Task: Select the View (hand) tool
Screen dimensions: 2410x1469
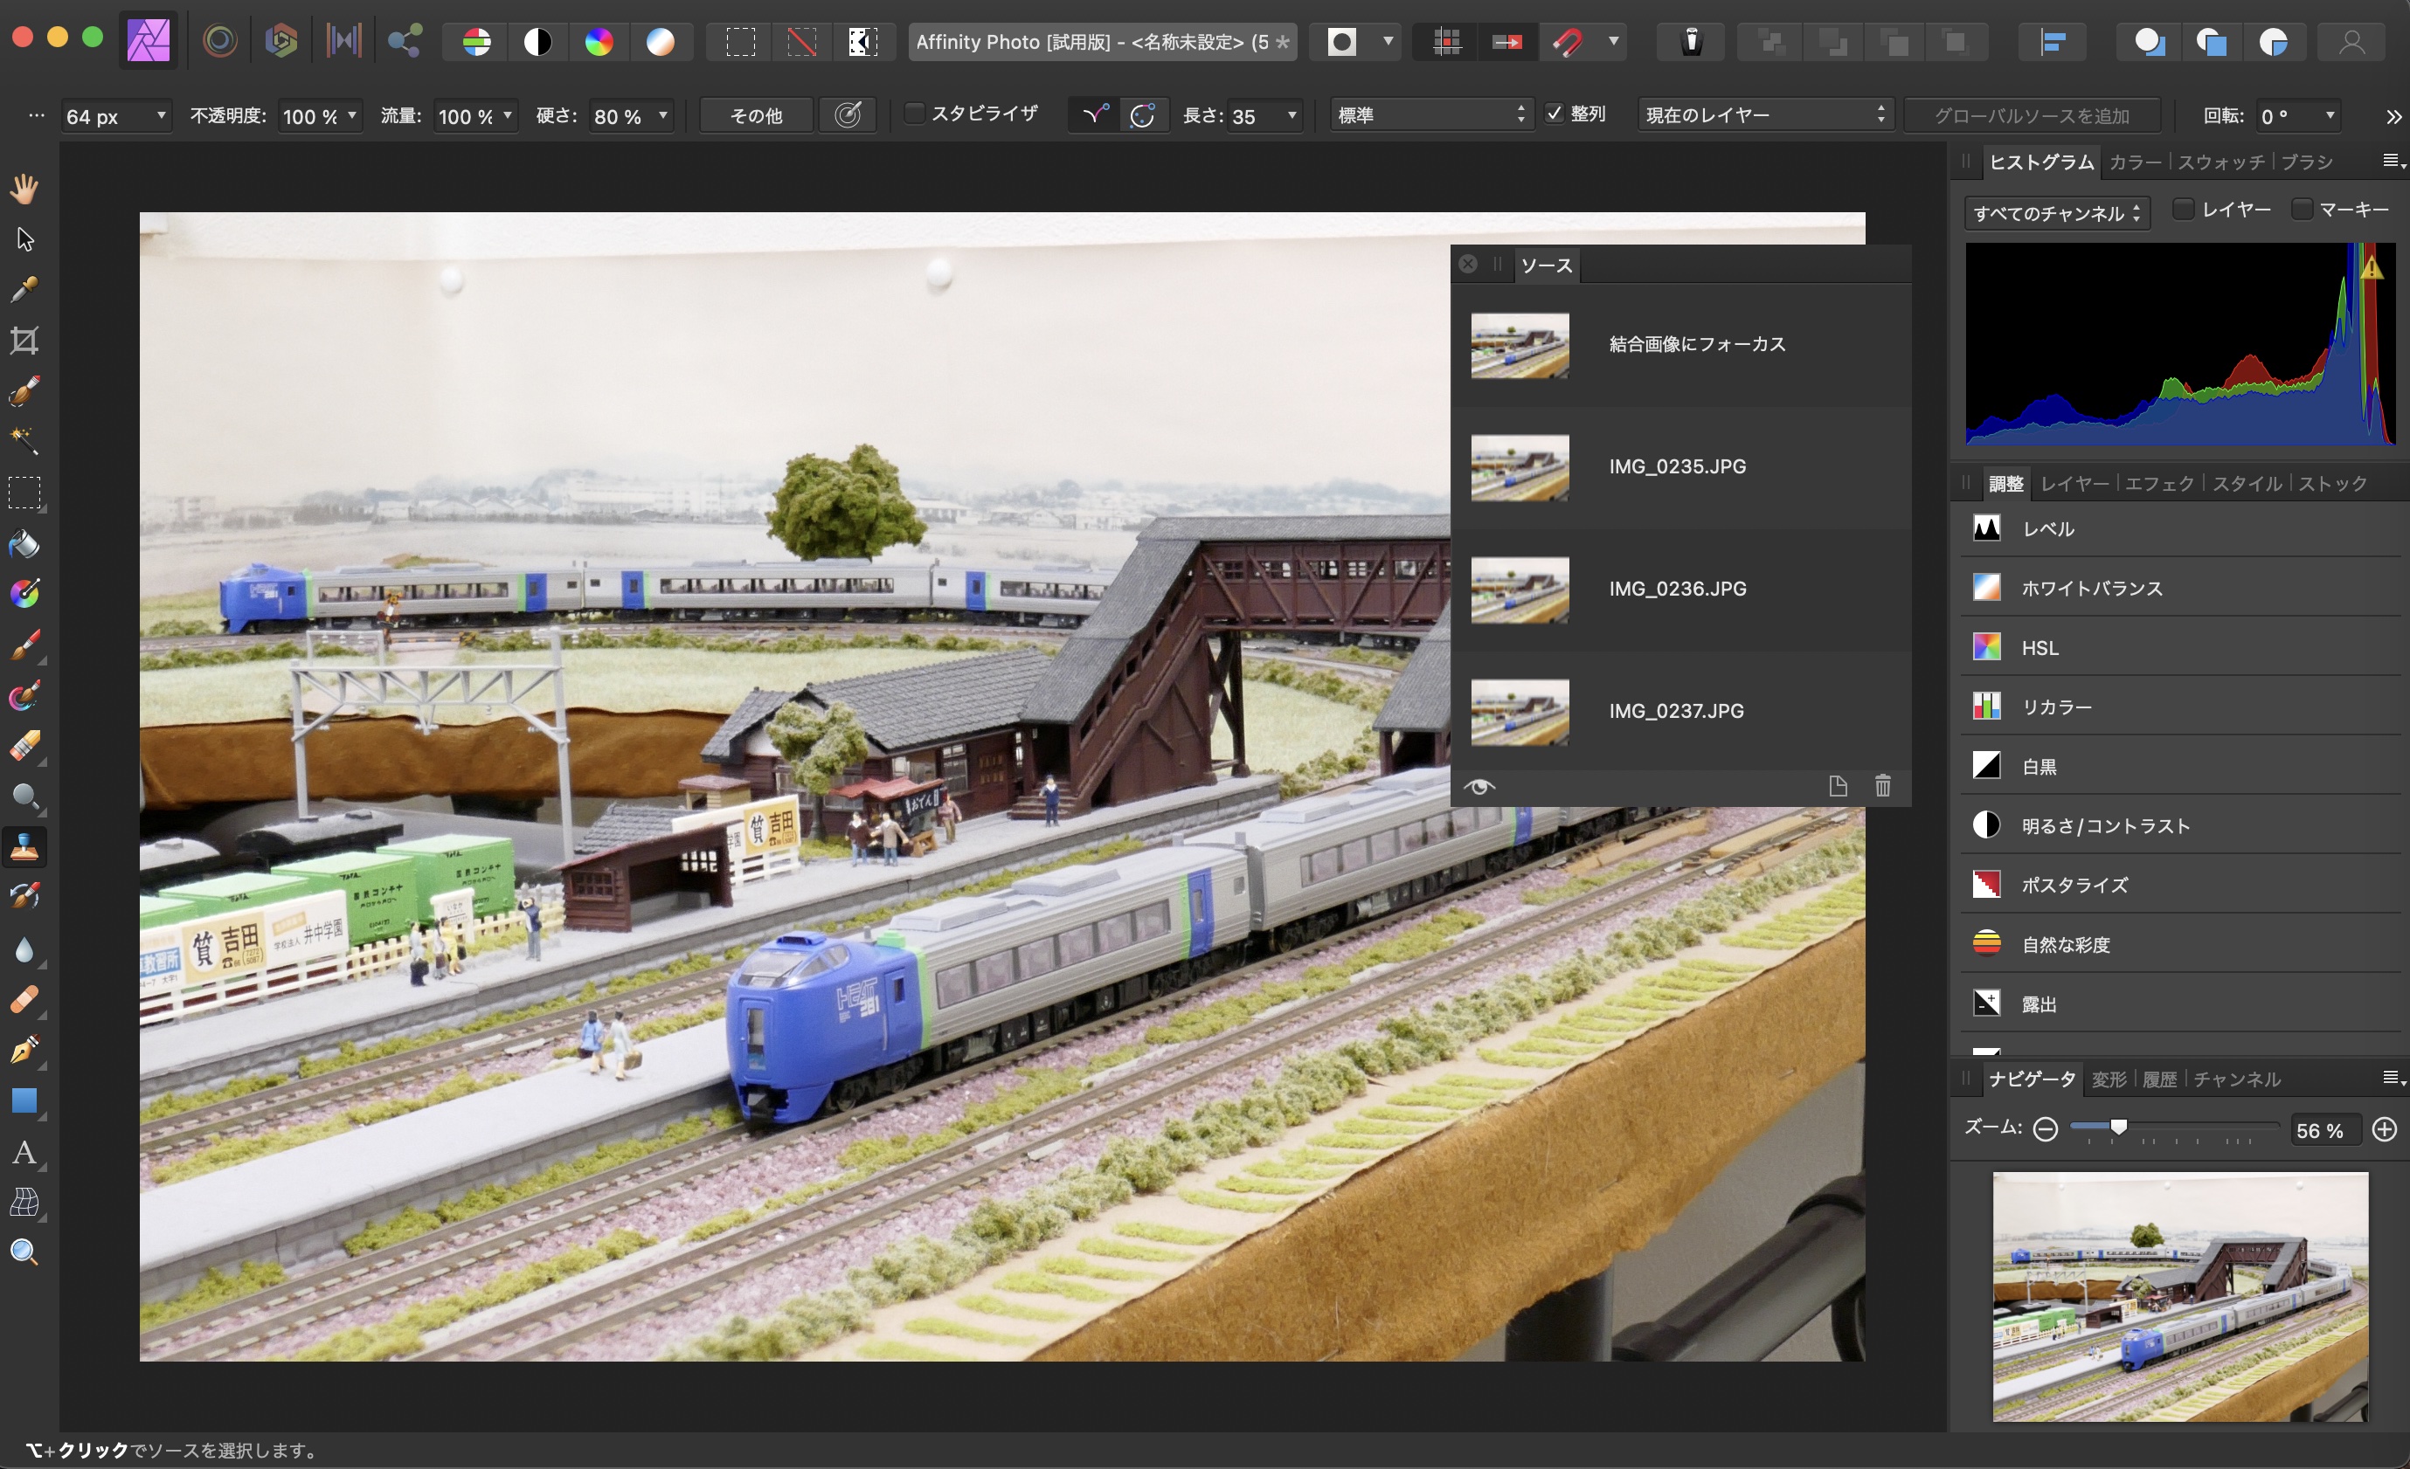Action: pos(24,189)
